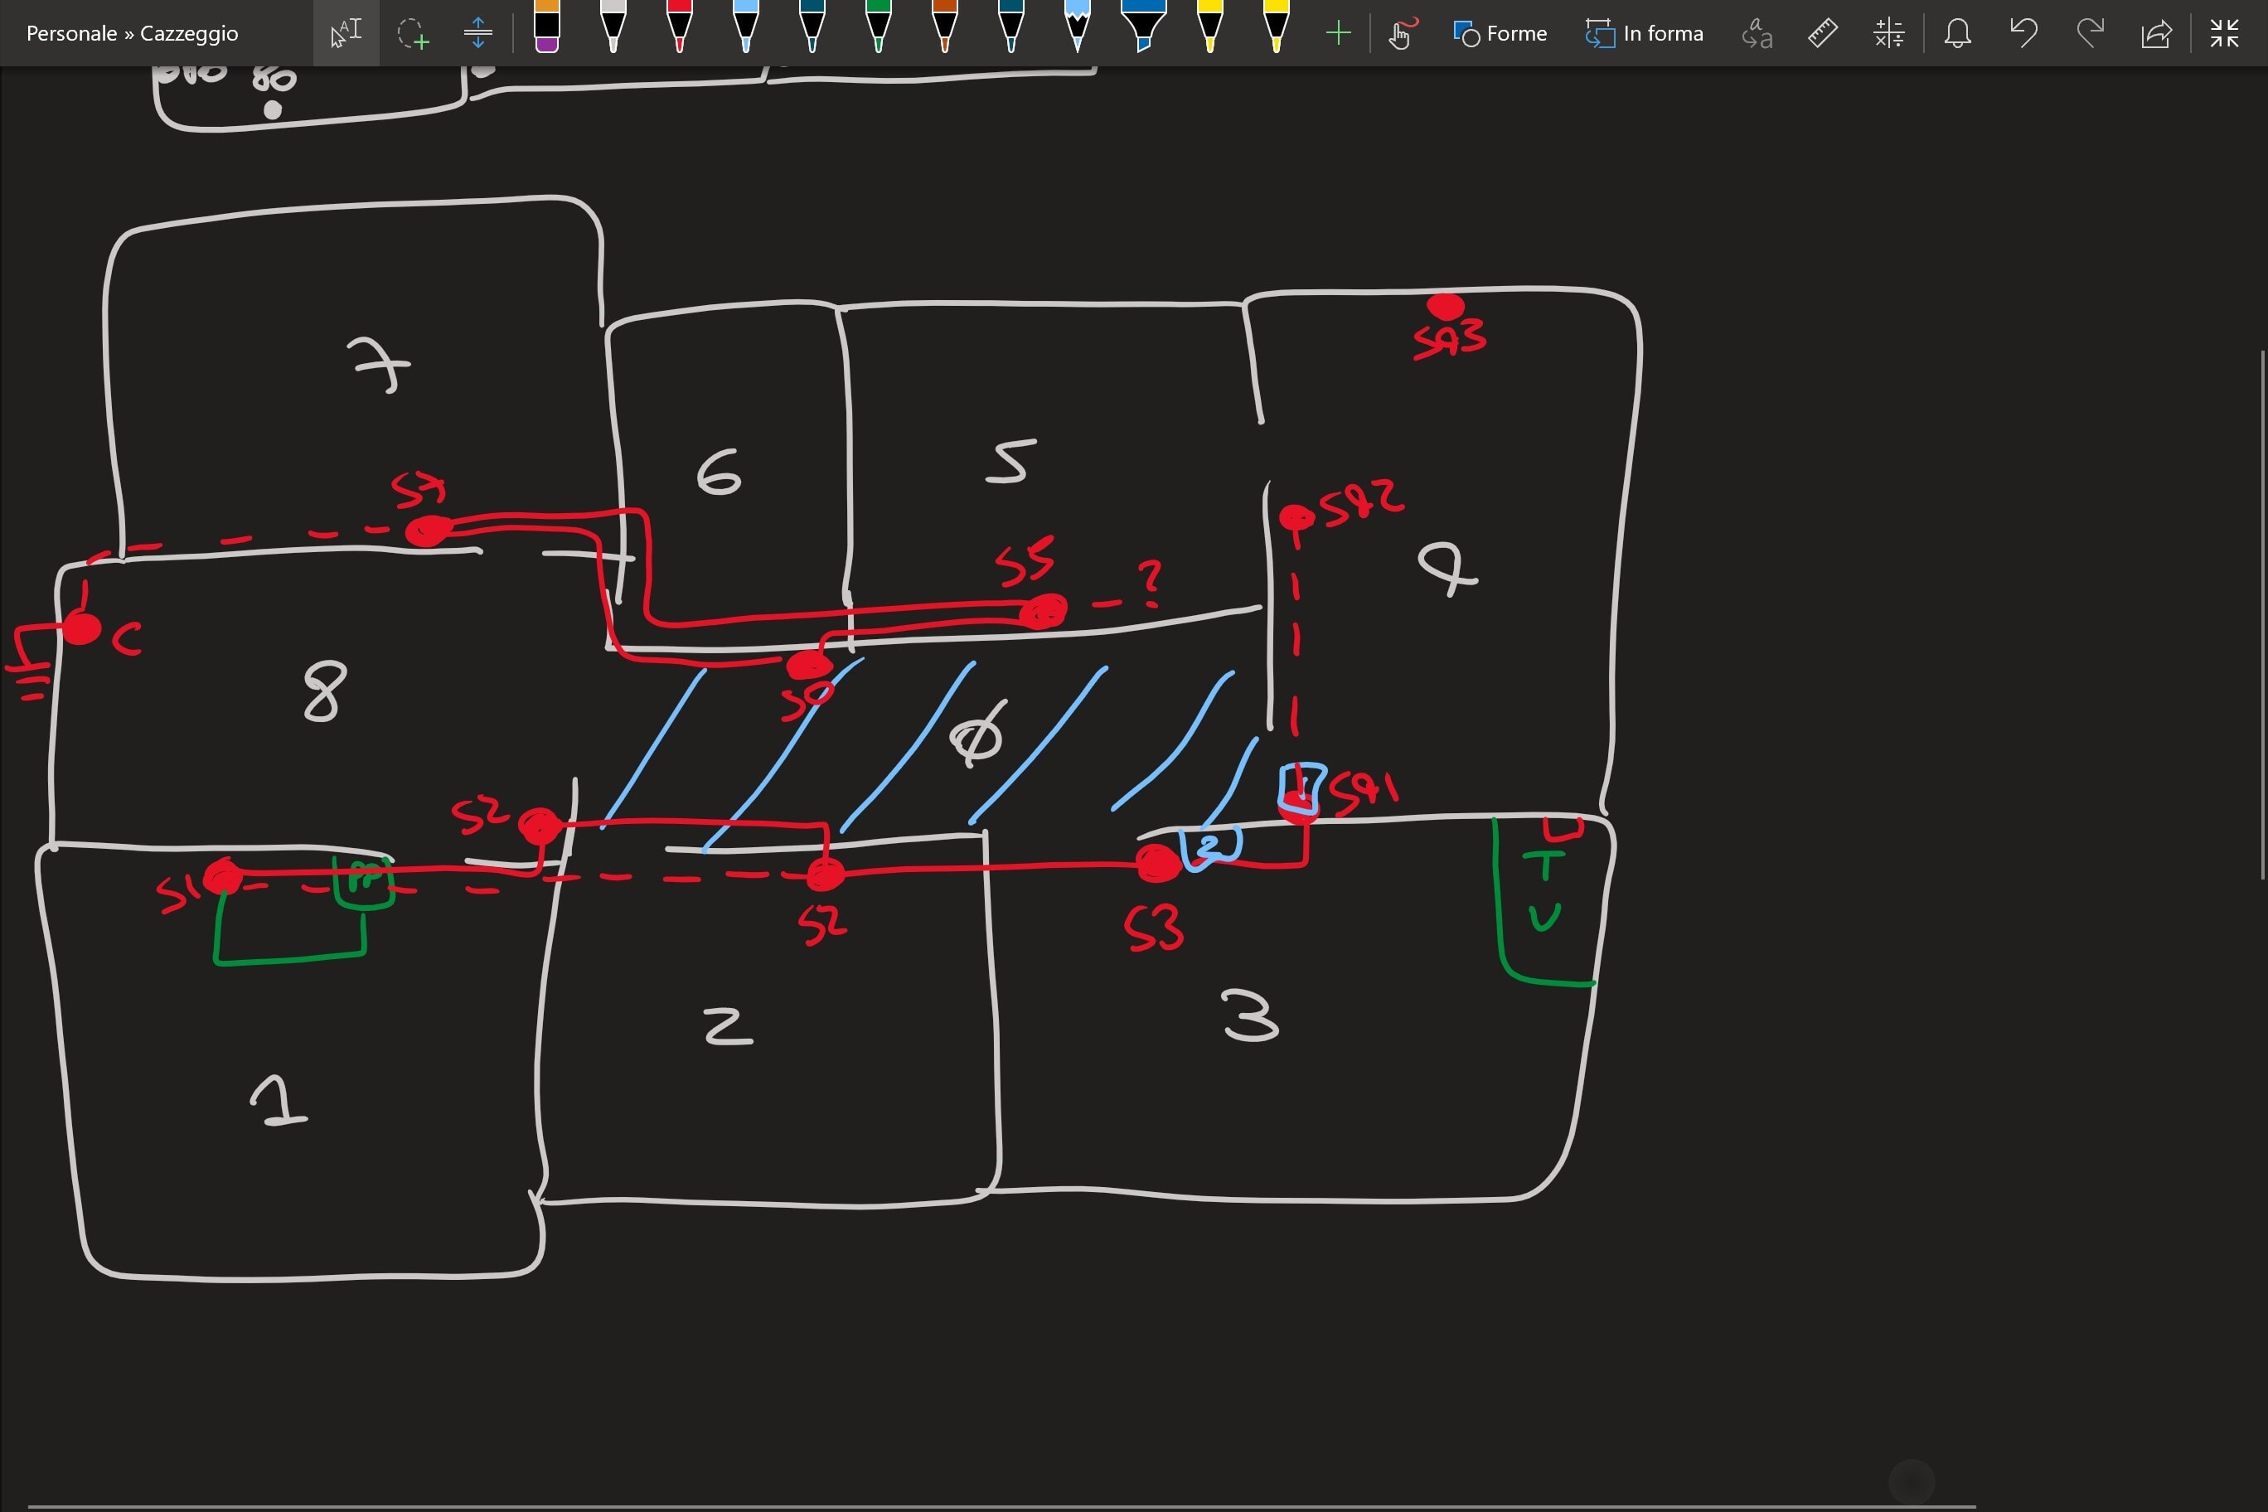Open the ruler tool
This screenshot has width=2268, height=1512.
point(1821,34)
